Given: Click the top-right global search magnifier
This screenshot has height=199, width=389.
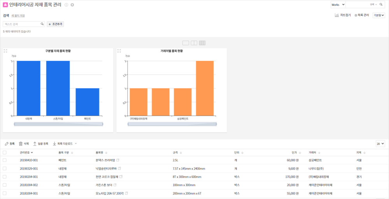Looking at the screenshot, I should click(381, 4).
